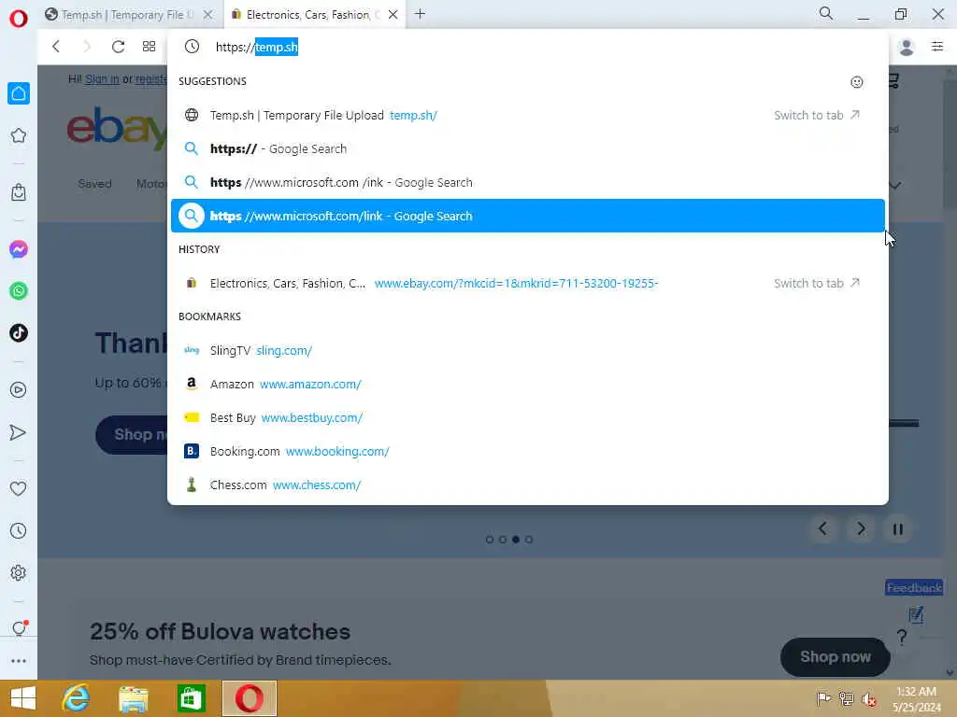This screenshot has width=957, height=717.
Task: Open the Best Buy bookmark
Action: click(528, 417)
